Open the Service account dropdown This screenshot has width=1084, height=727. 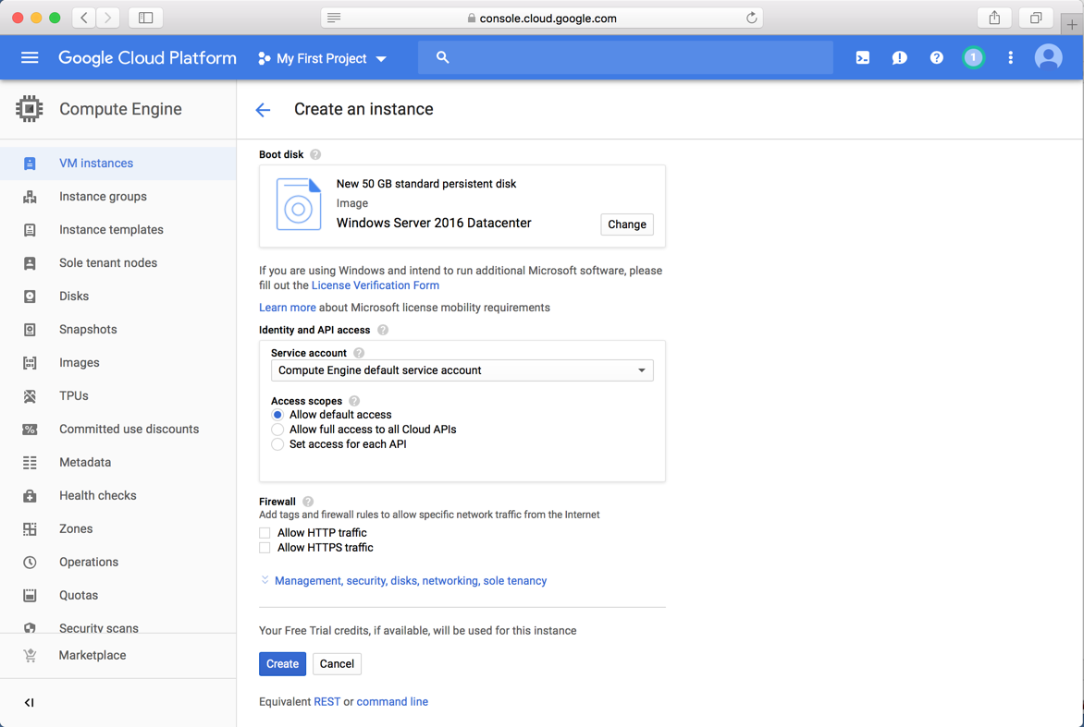pos(462,370)
